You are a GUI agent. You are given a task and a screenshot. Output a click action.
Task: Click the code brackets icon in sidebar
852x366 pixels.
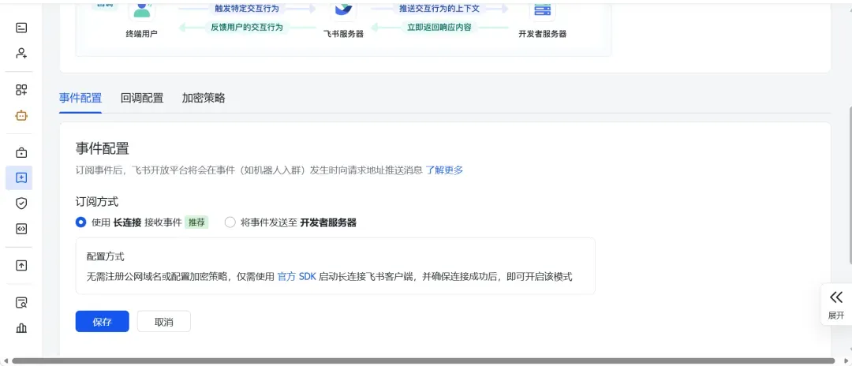(21, 229)
